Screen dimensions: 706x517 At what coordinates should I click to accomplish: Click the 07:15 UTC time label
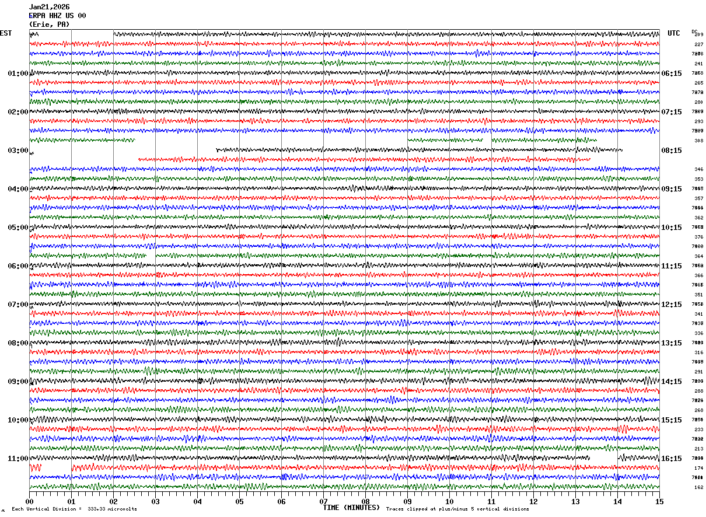pyautogui.click(x=672, y=112)
